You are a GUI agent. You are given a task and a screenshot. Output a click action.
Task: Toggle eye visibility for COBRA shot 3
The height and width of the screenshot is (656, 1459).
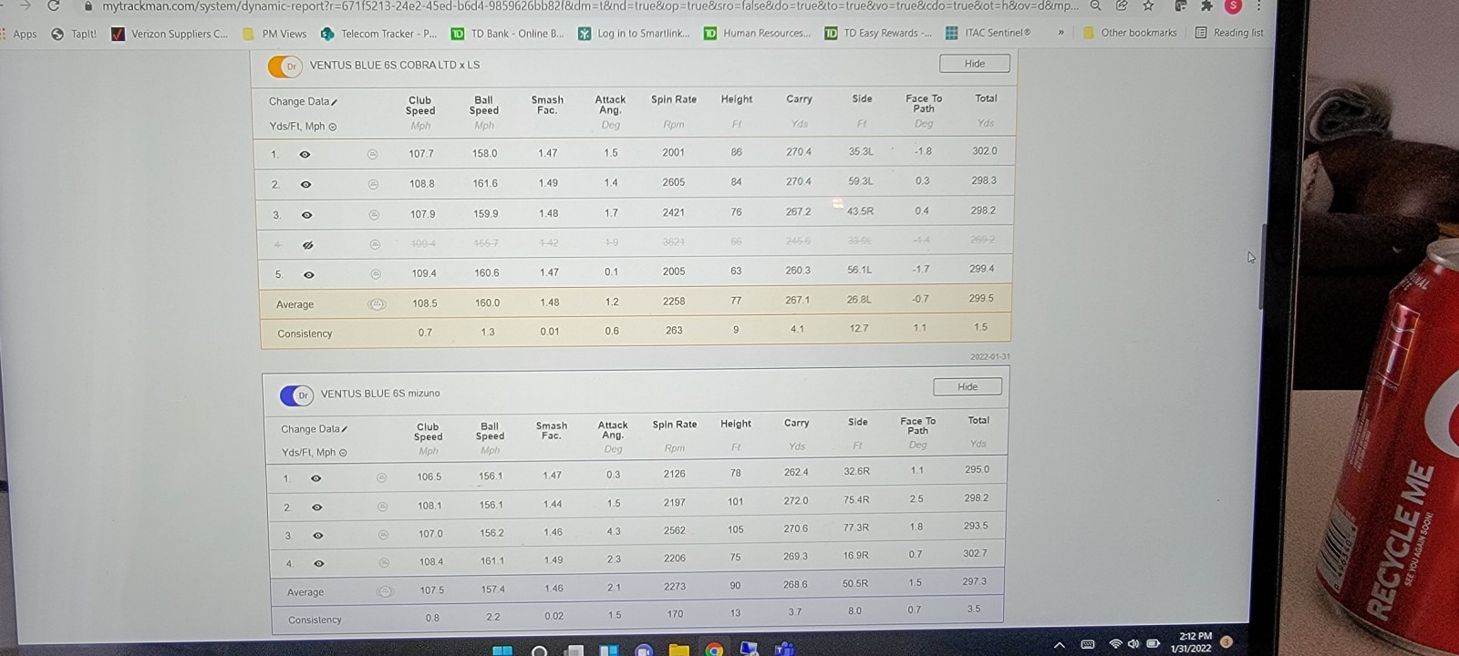[306, 216]
